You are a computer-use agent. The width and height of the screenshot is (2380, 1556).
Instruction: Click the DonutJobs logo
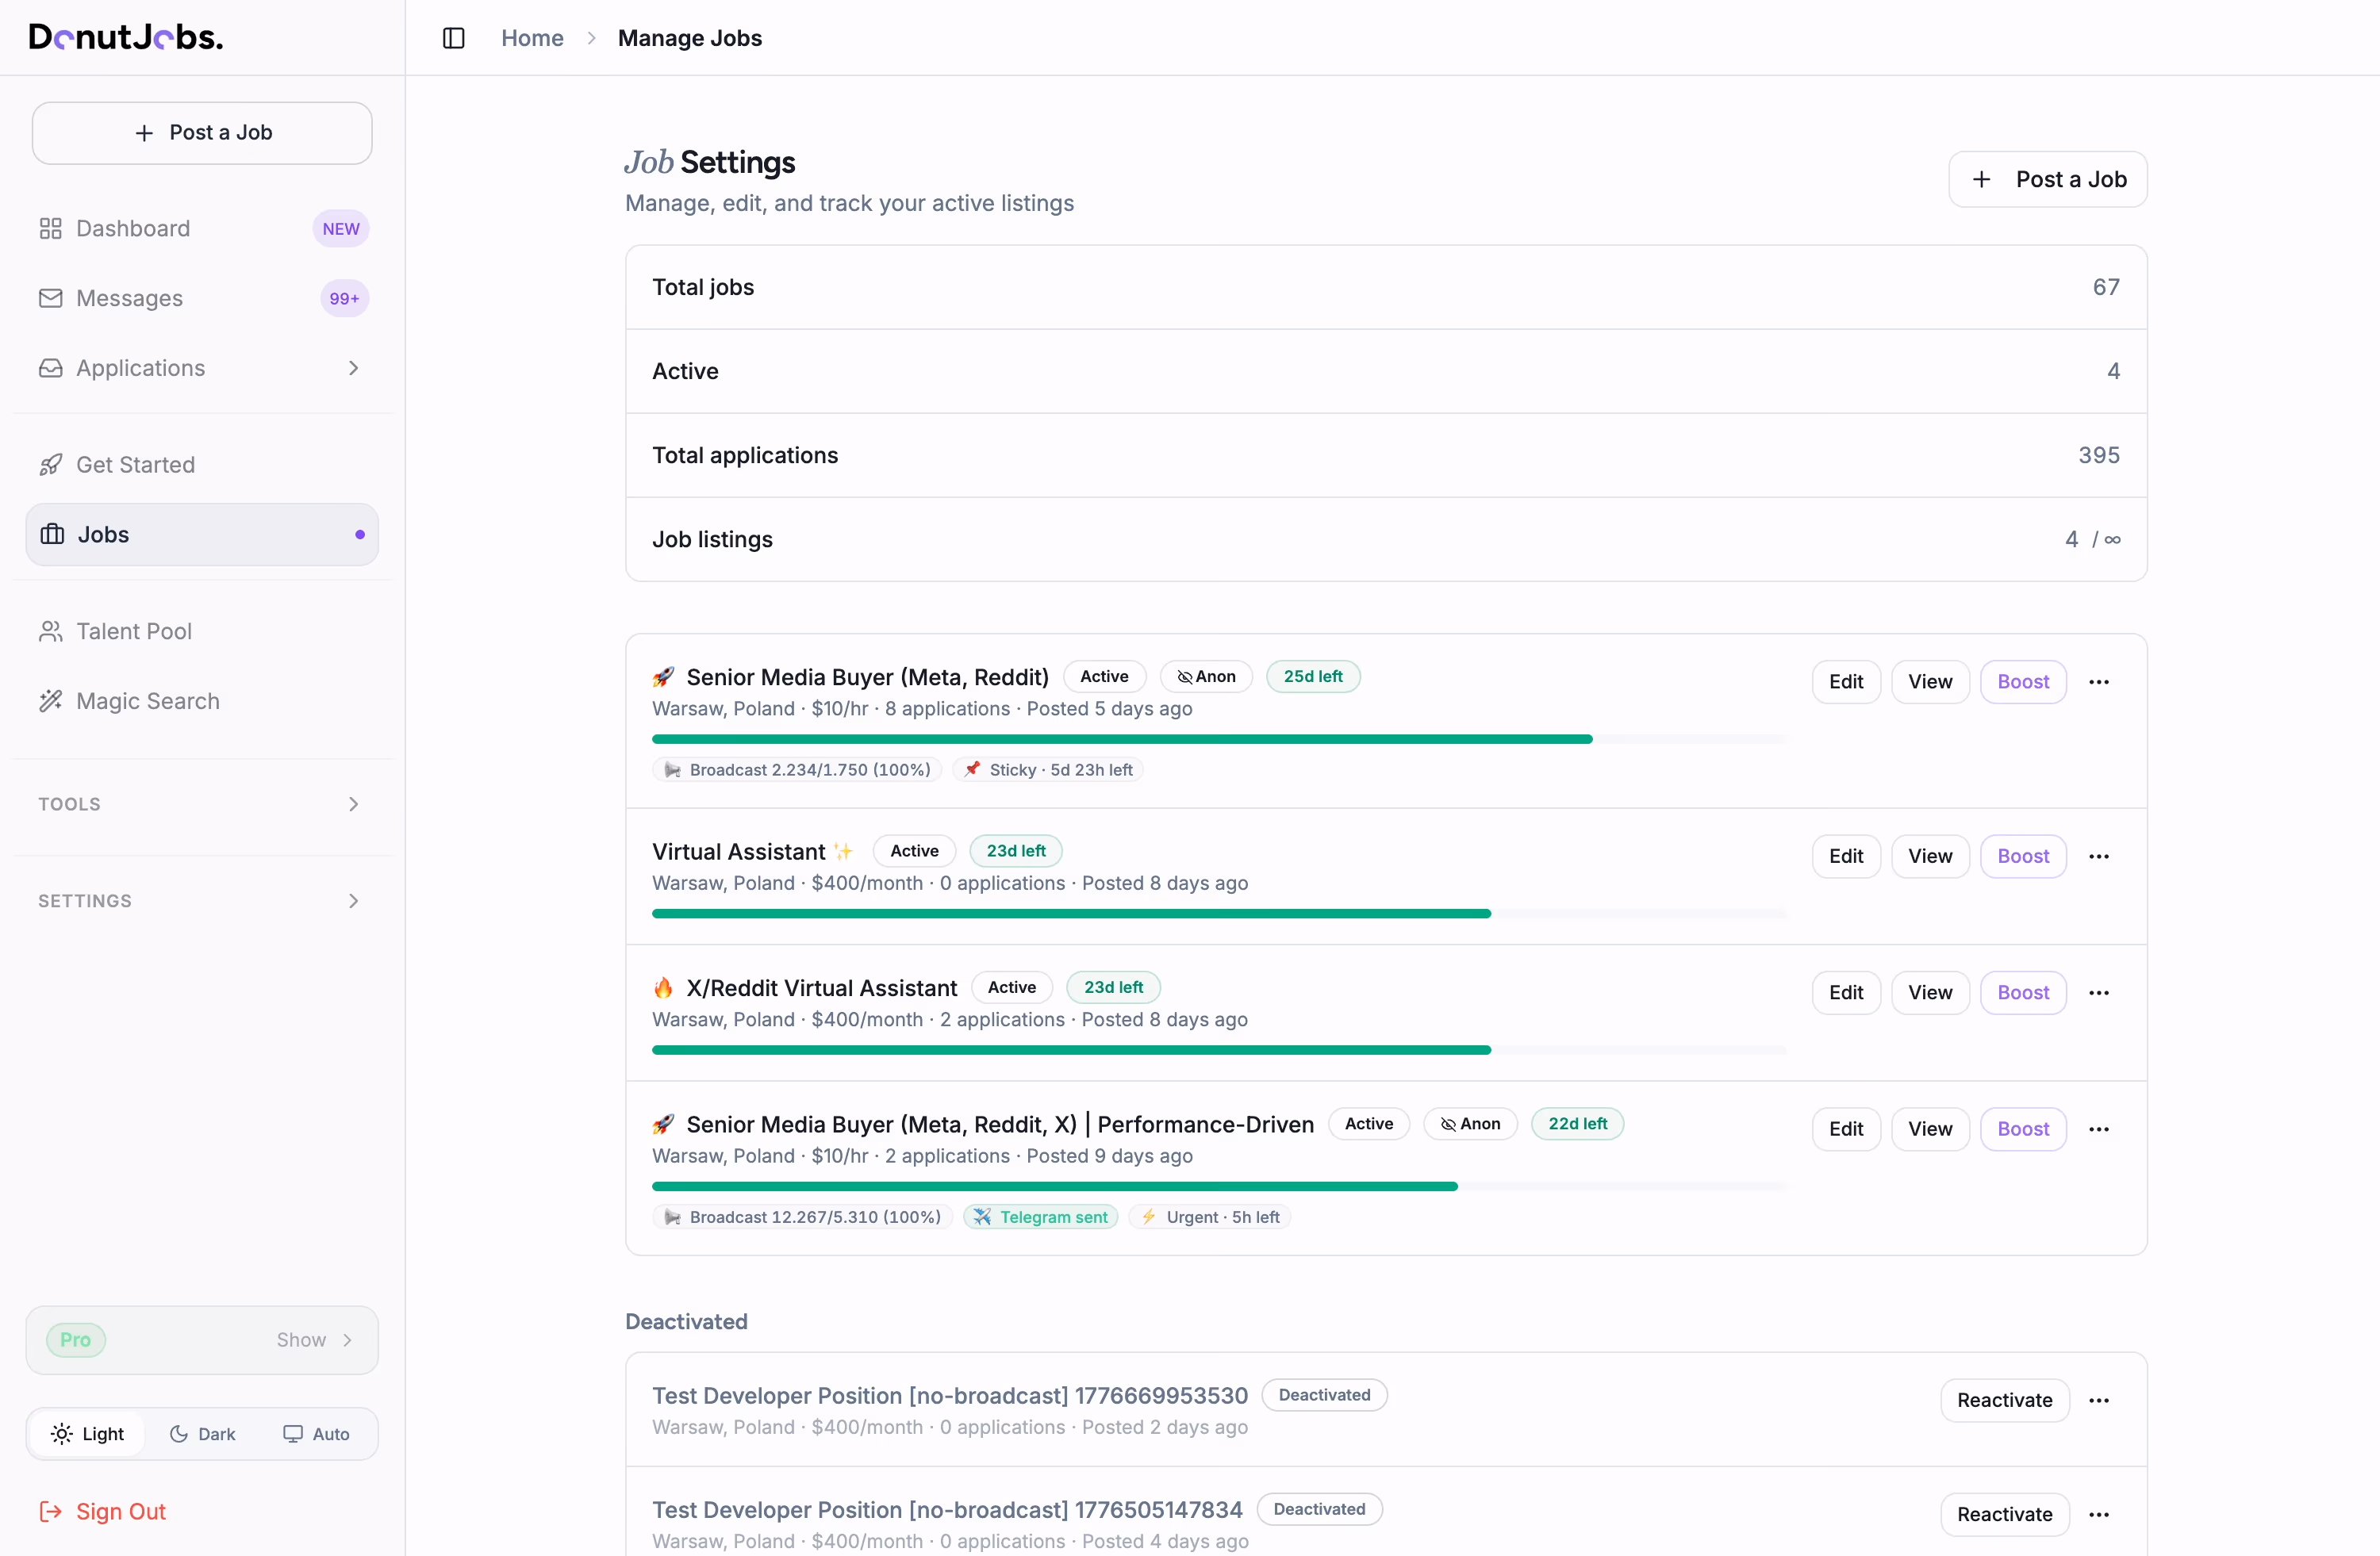(126, 37)
